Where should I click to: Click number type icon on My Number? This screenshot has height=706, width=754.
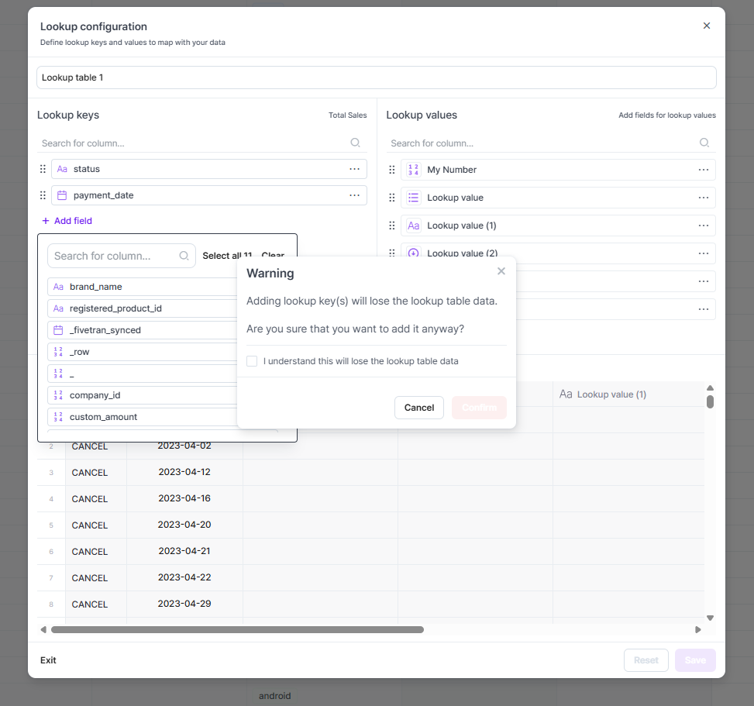coord(413,170)
